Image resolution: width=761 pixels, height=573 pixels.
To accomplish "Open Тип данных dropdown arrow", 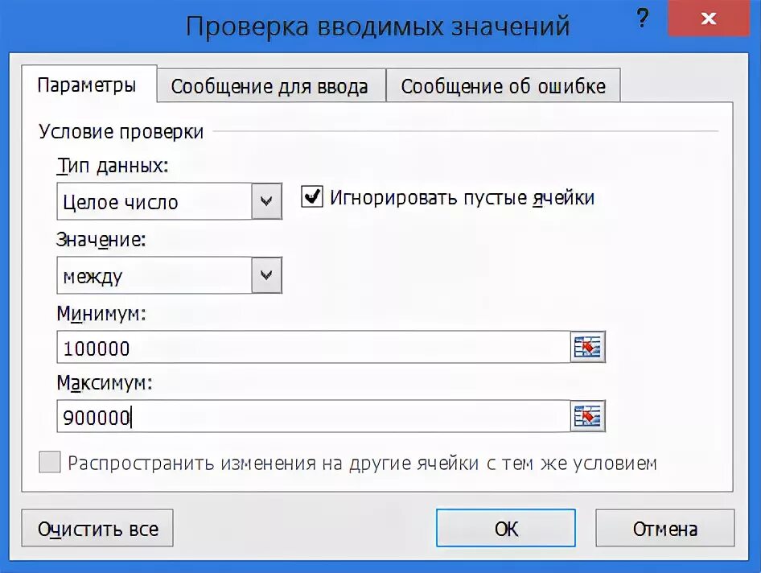I will coord(267,201).
